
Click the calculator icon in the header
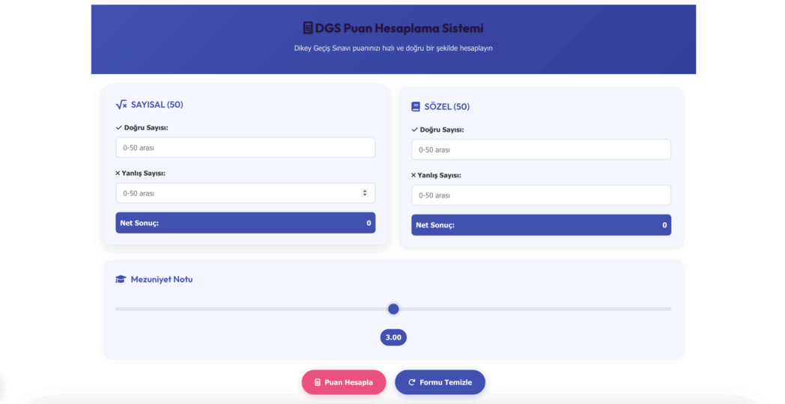(308, 28)
